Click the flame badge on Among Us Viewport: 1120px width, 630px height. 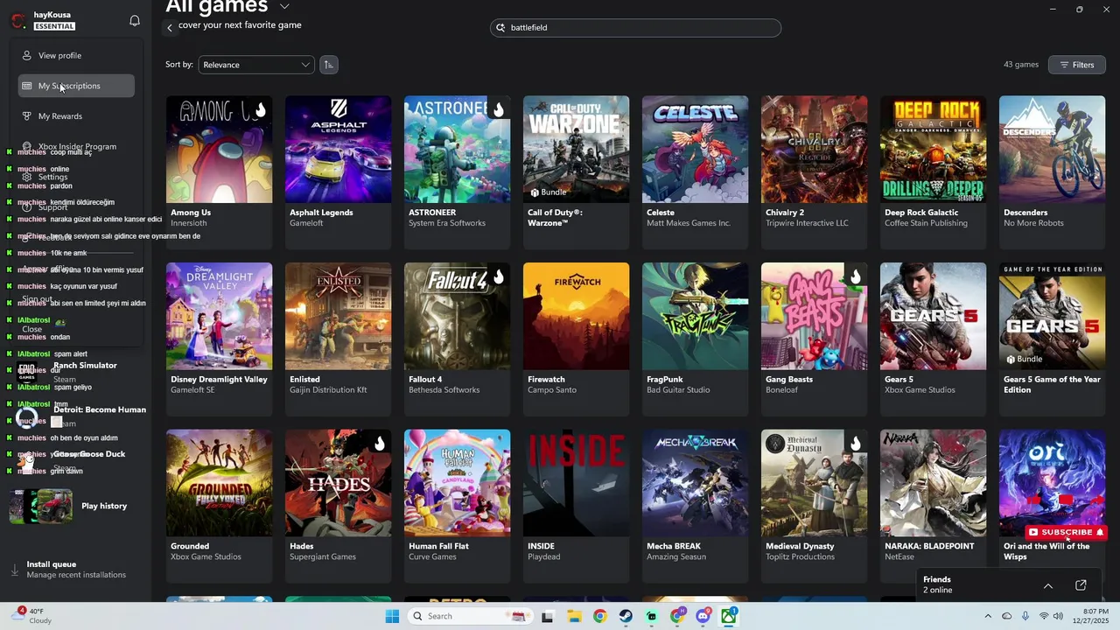[260, 109]
